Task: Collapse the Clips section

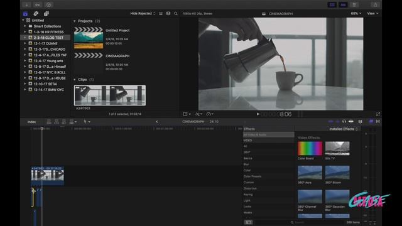Action: click(75, 80)
